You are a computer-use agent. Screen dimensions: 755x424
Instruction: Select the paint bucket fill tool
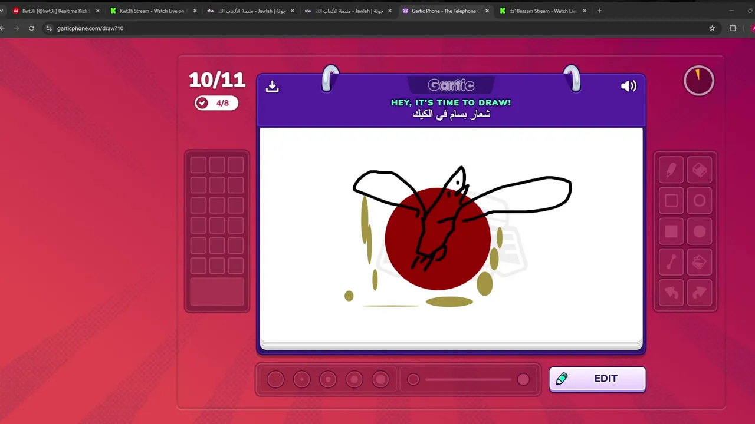click(700, 262)
